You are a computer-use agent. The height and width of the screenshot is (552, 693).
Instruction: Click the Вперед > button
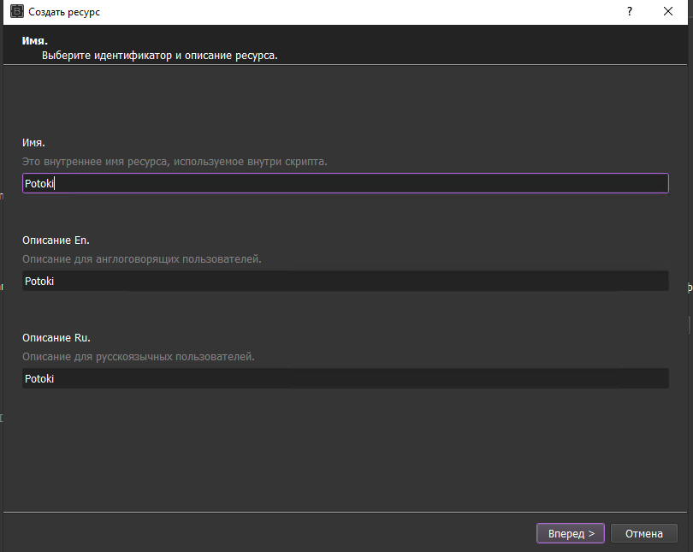[x=570, y=533]
